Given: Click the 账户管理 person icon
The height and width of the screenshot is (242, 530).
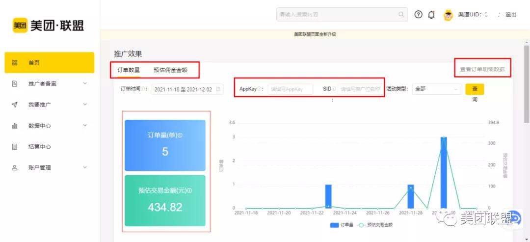Looking at the screenshot, I should point(15,168).
